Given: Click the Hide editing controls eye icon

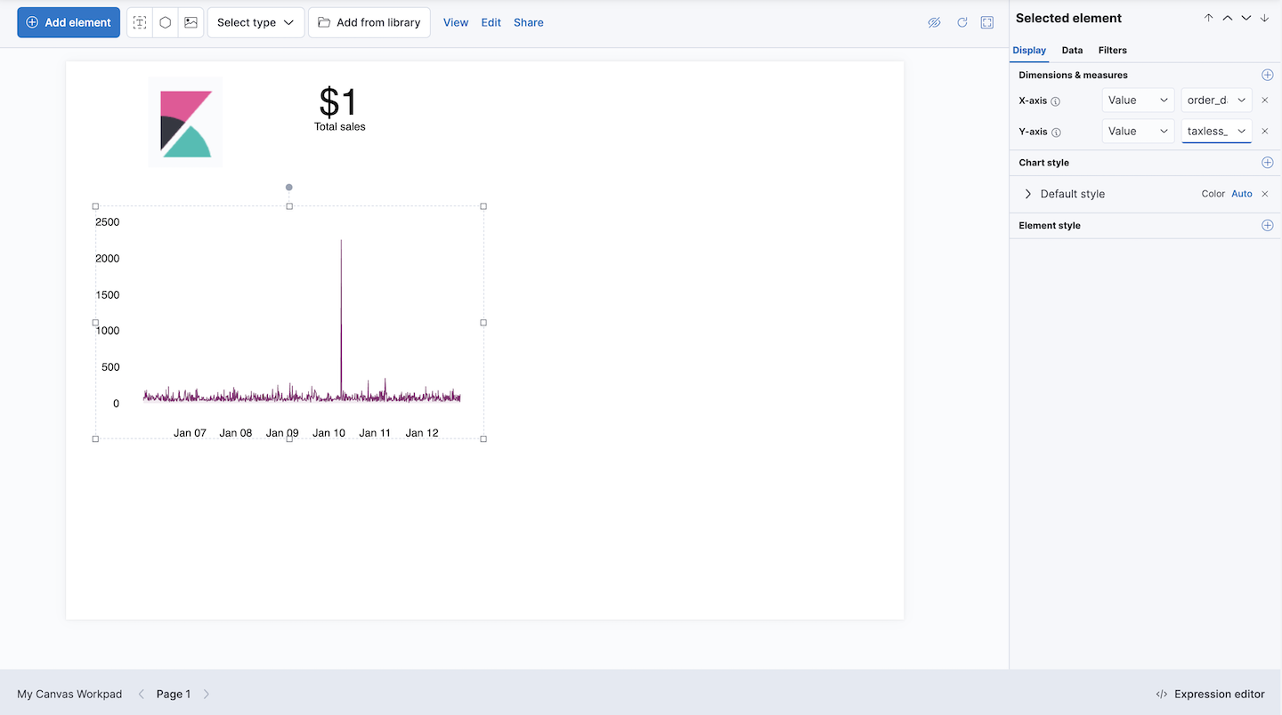Looking at the screenshot, I should coord(934,22).
